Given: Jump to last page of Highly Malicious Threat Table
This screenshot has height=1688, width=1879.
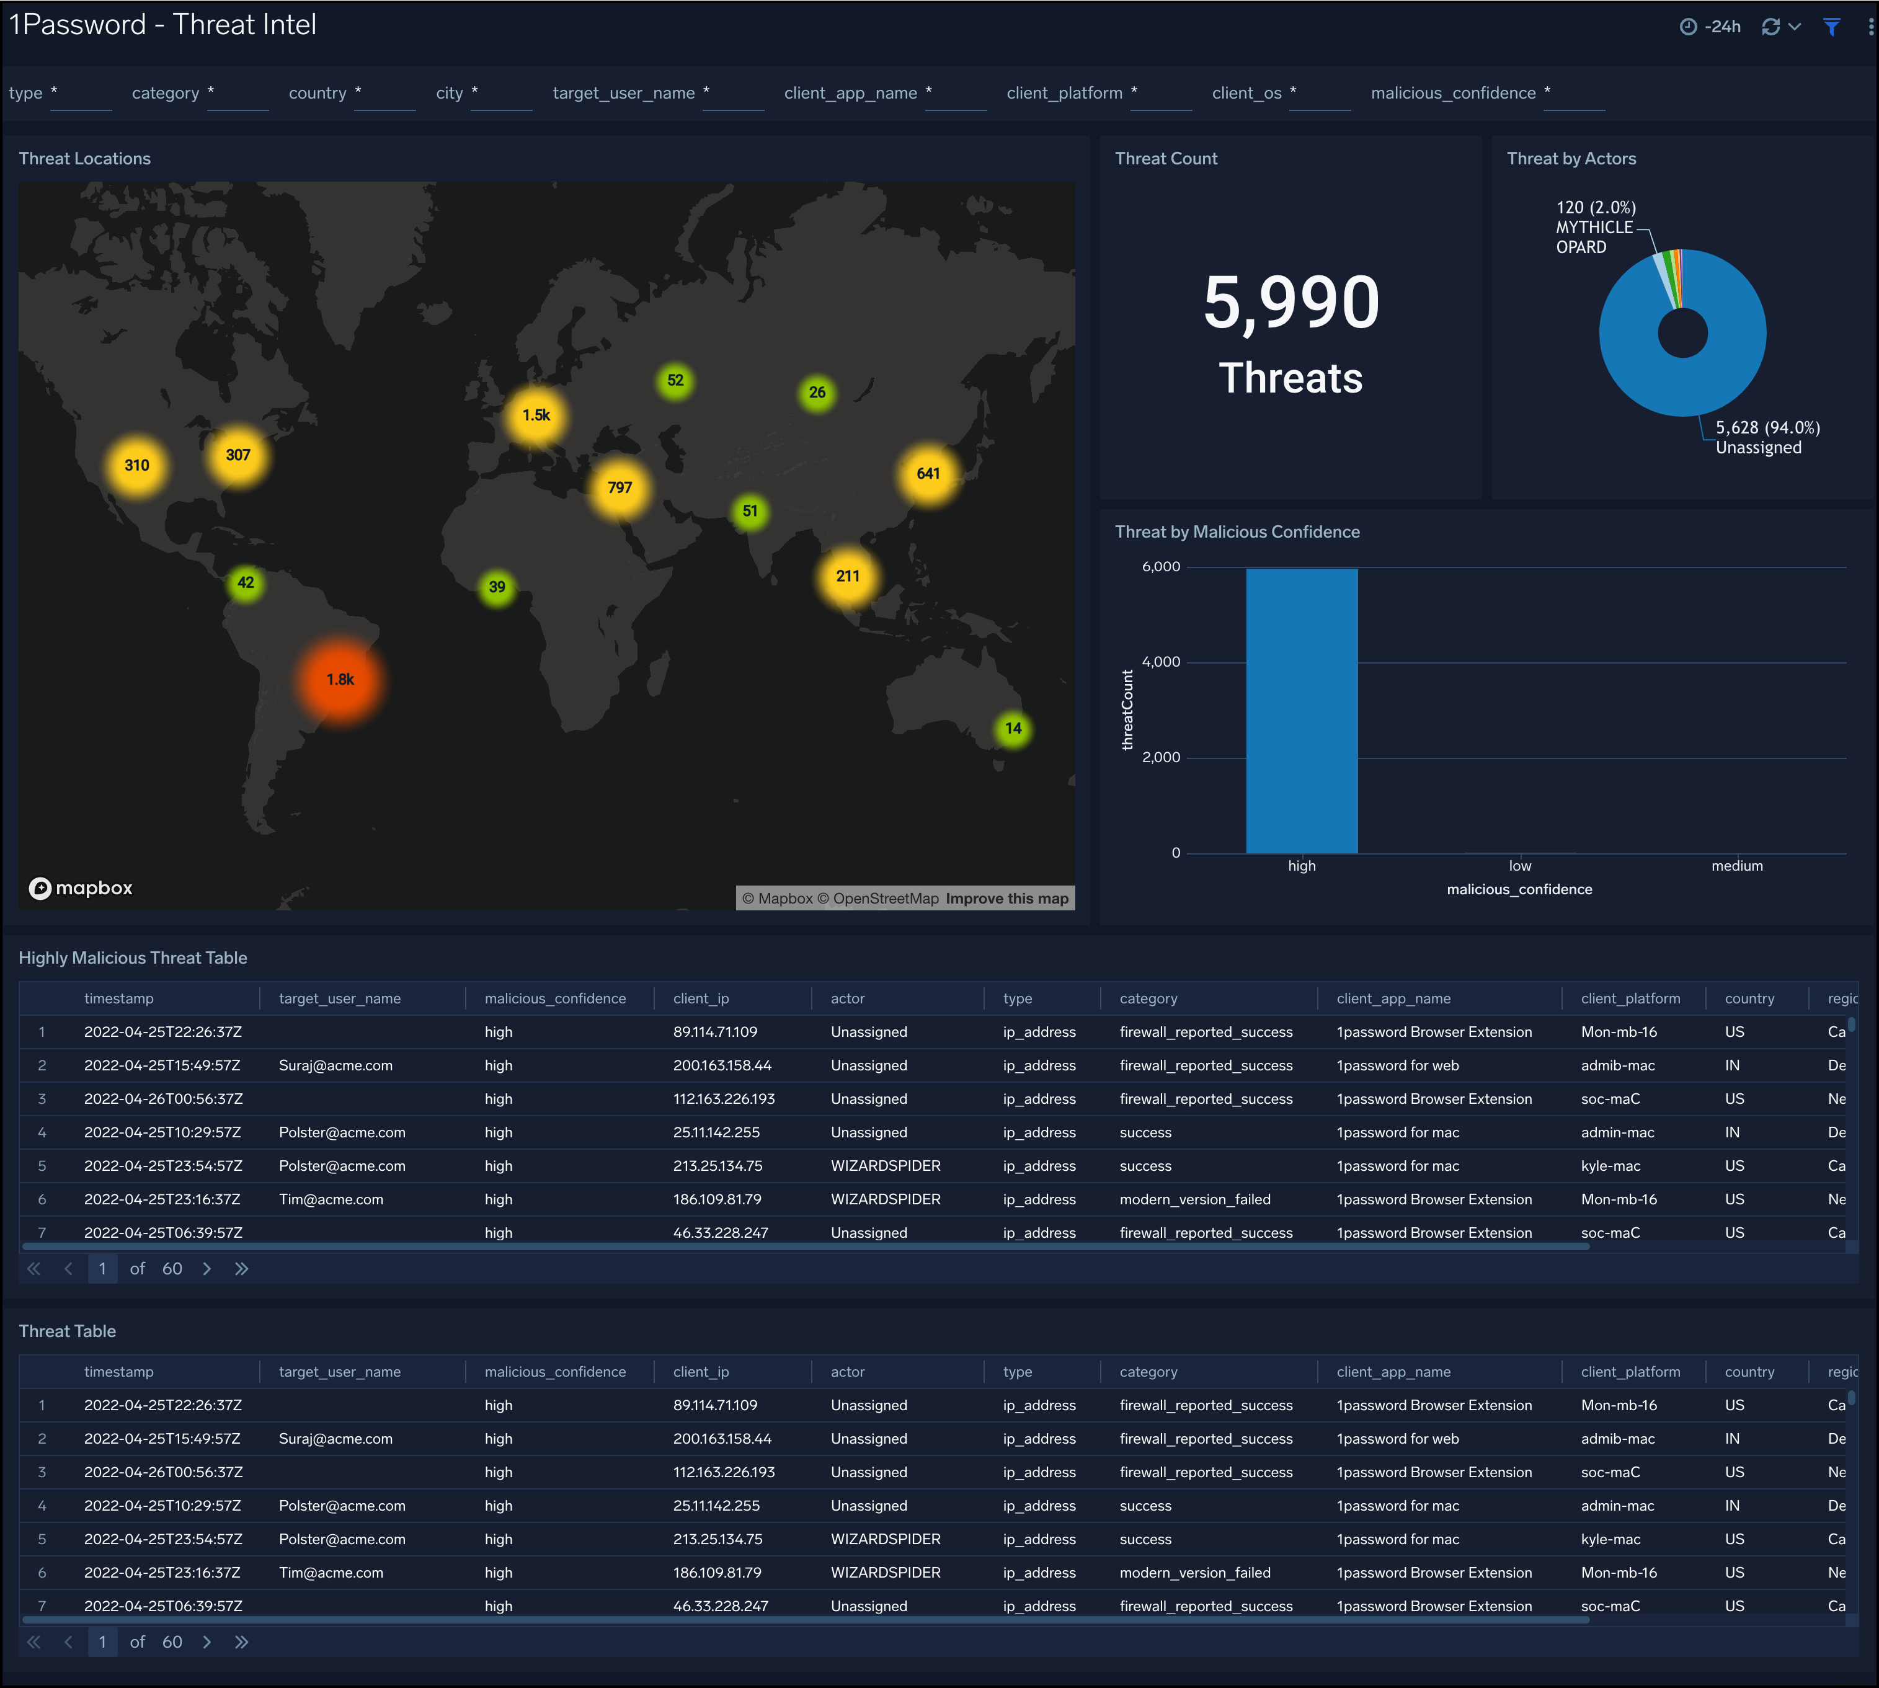Looking at the screenshot, I should click(x=241, y=1269).
